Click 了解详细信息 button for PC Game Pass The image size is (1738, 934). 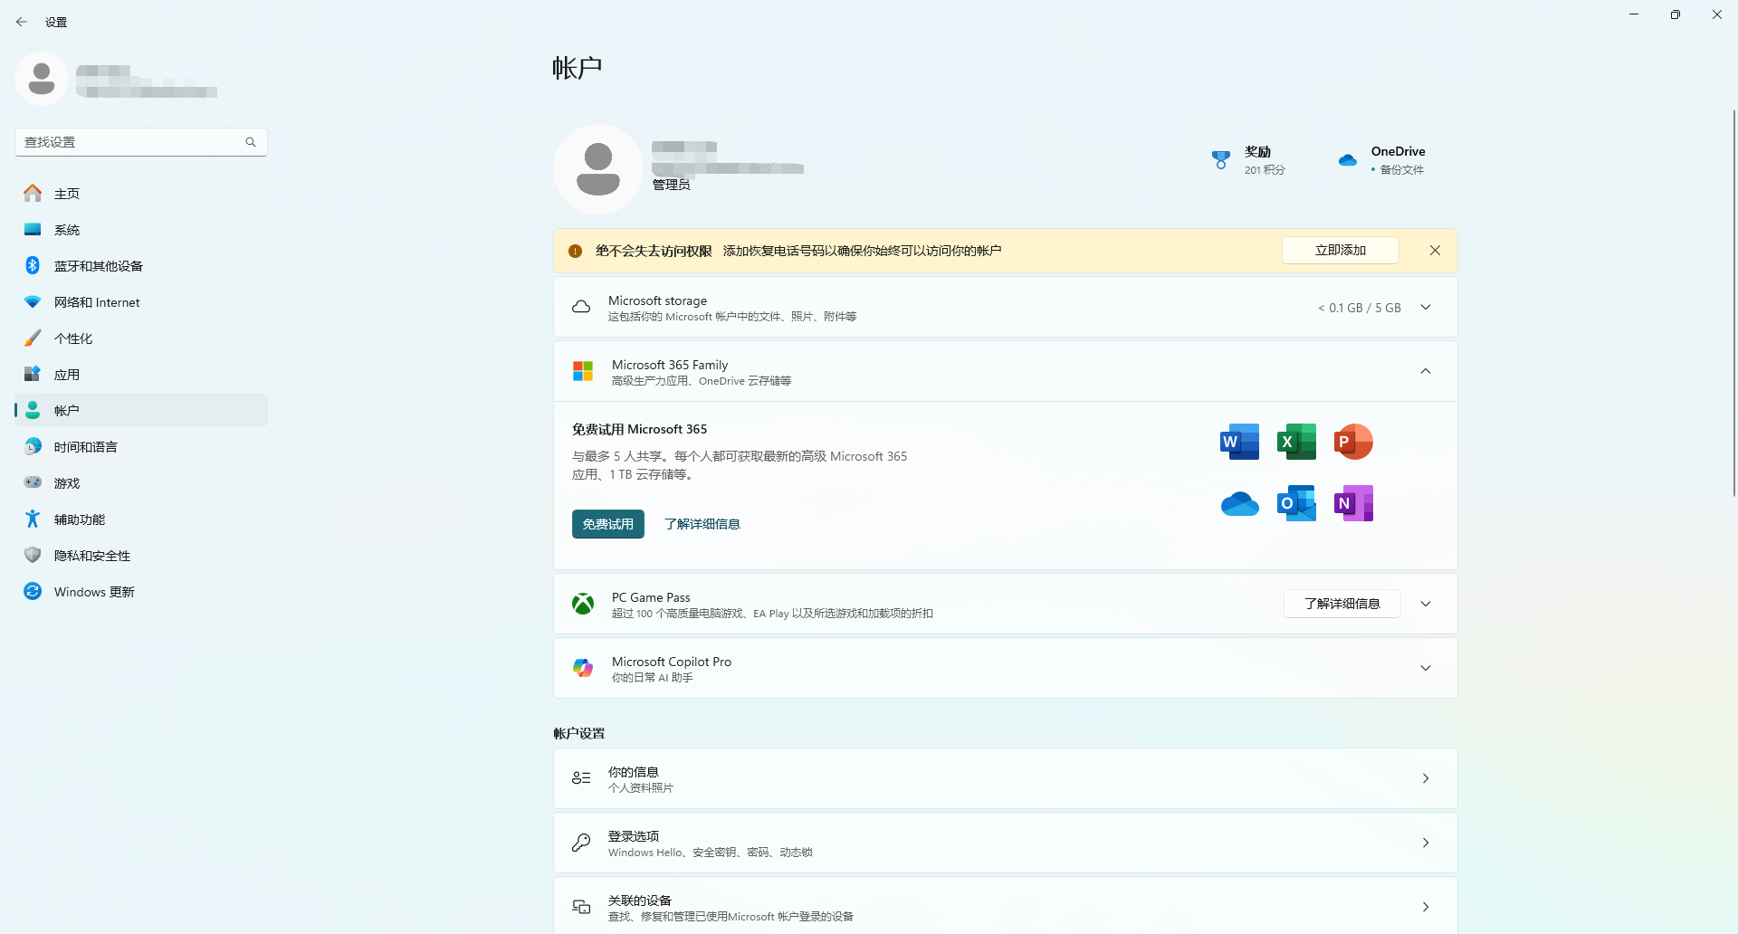coord(1342,604)
